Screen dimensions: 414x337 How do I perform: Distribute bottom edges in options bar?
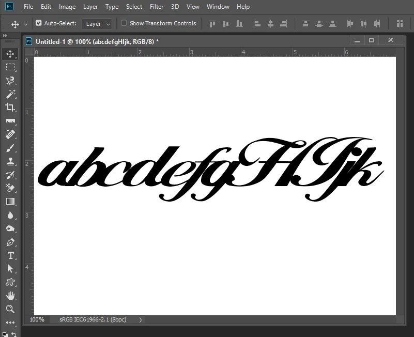[x=332, y=24]
